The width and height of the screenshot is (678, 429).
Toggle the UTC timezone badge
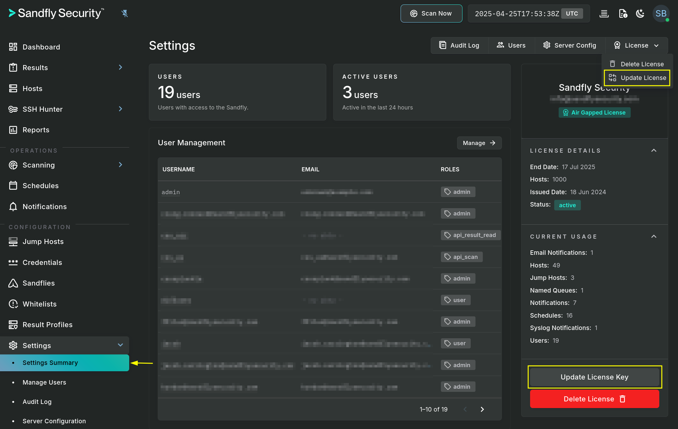[572, 14]
